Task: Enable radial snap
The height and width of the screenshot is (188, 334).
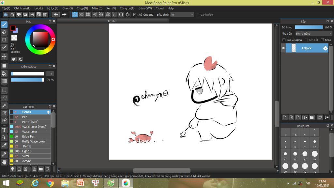Action: (x=101, y=14)
